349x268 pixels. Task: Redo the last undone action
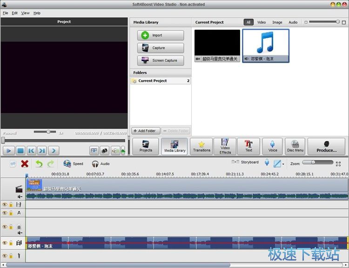point(51,164)
